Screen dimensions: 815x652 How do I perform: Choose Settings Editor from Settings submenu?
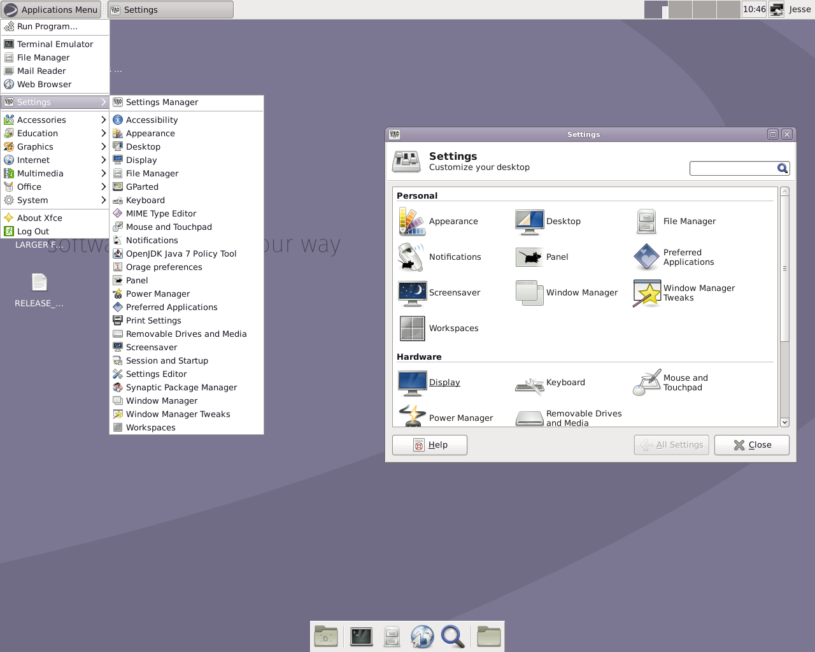pyautogui.click(x=187, y=374)
